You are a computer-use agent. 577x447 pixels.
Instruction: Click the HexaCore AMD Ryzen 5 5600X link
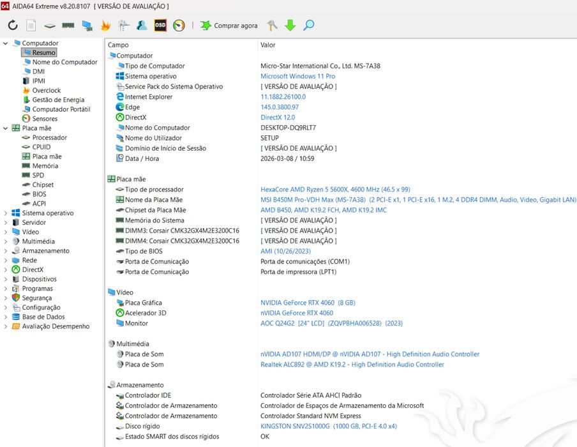coord(335,190)
